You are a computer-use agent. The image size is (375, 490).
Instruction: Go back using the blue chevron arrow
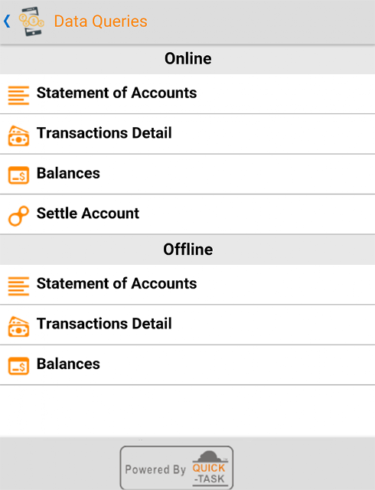tap(7, 21)
